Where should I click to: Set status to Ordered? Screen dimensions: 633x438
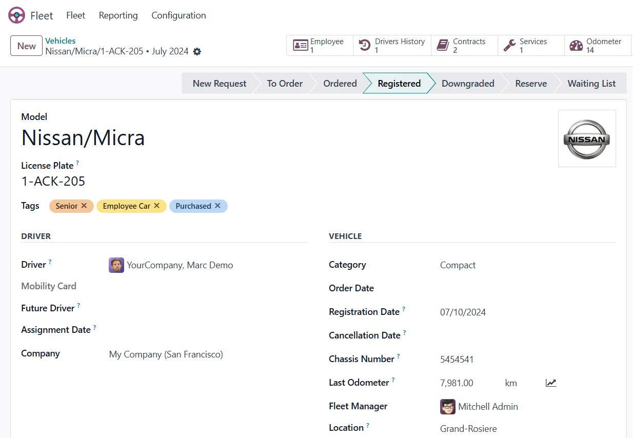coord(340,83)
